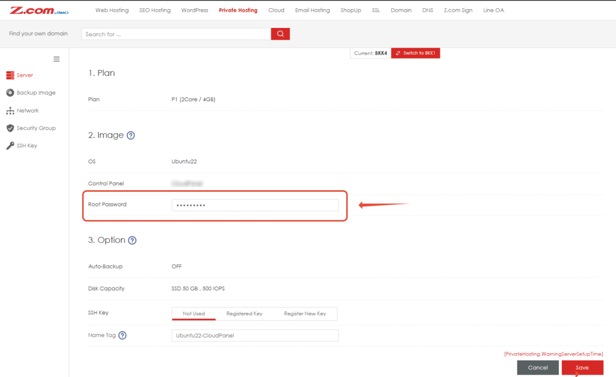Open Backup Image label in sidebar
The height and width of the screenshot is (377, 616).
tap(36, 93)
